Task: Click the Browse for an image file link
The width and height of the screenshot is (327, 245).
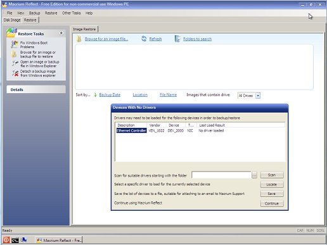Action: click(106, 39)
